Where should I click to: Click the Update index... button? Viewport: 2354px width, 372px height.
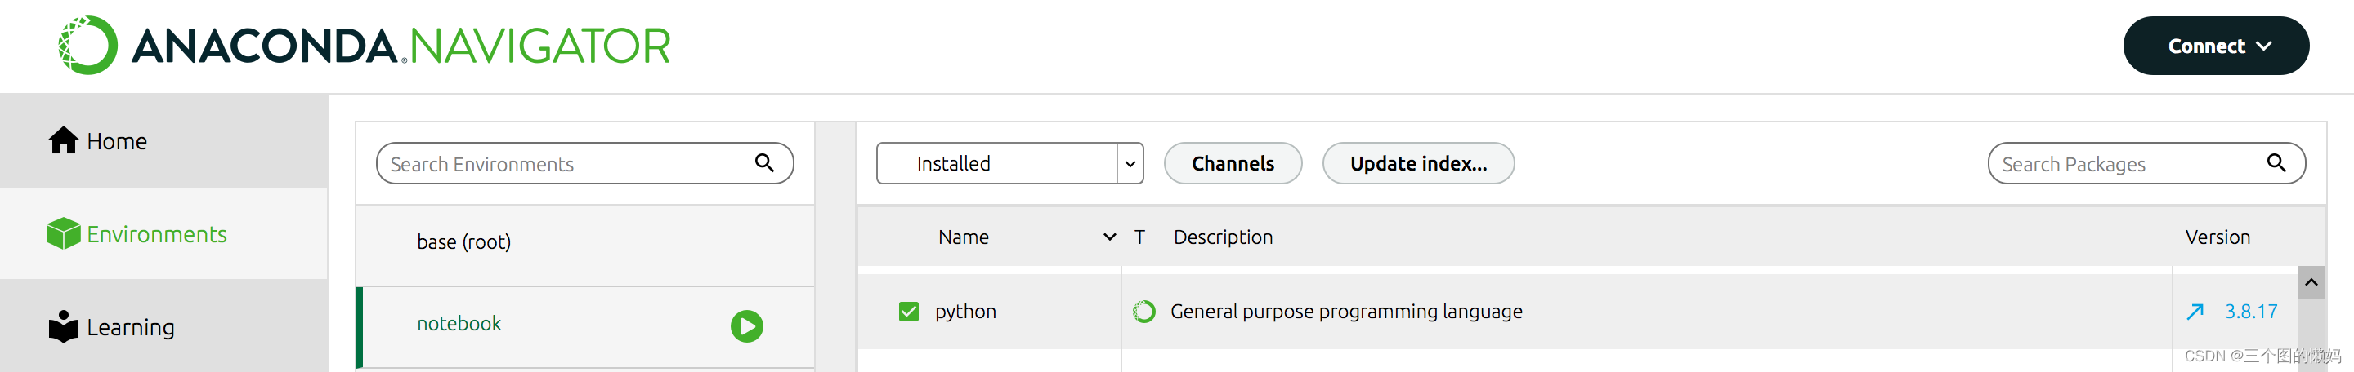tap(1417, 163)
